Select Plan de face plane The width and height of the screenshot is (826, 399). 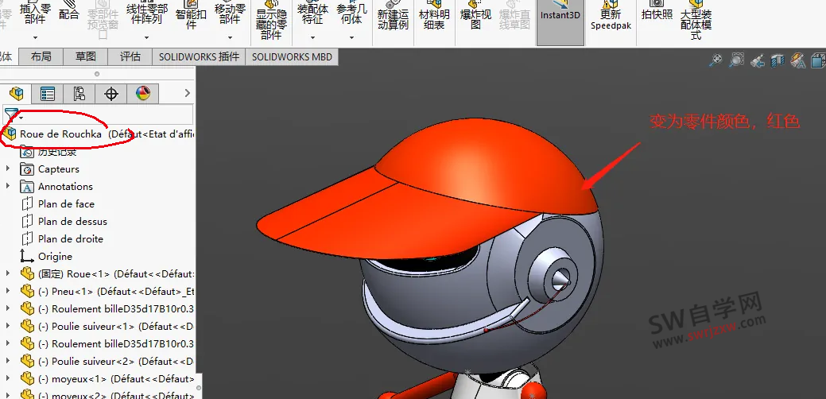[x=57, y=203]
